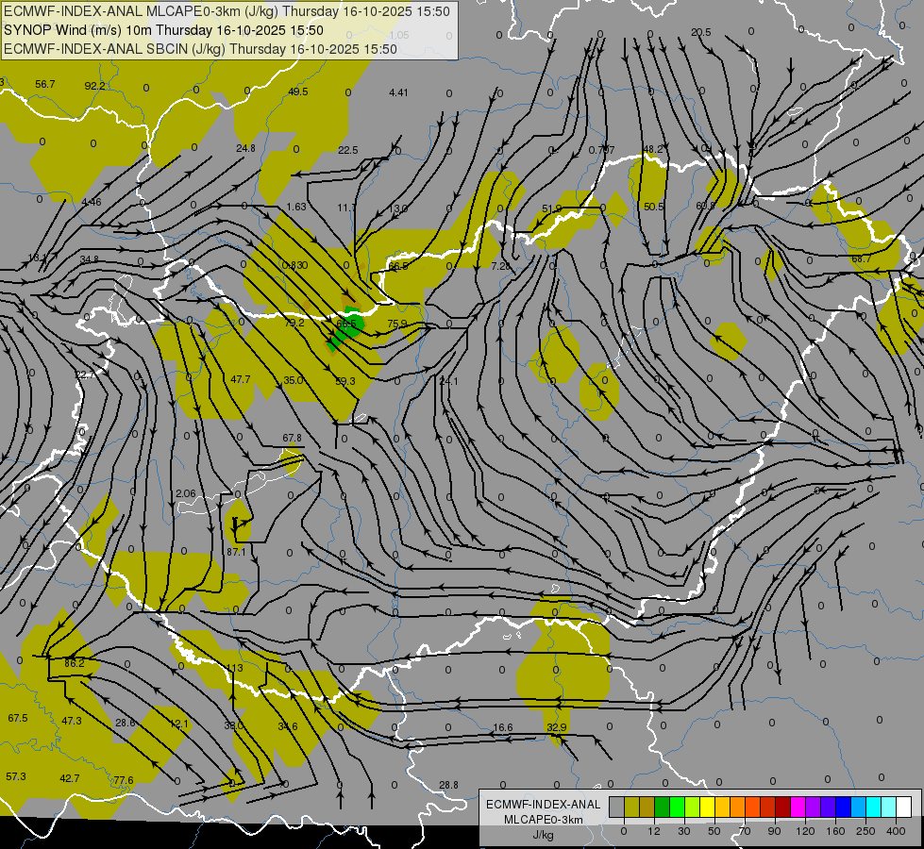Click the magenta swatch in the legend bar
The image size is (924, 849).
coord(798,807)
